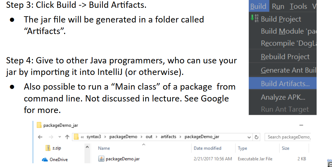Sort by Type column header
Image resolution: width=332 pixels, height=167 pixels.
point(243,148)
